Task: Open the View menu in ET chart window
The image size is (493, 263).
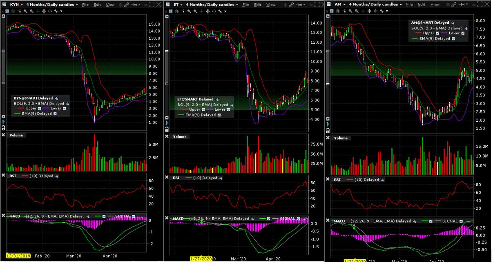Action: pos(271,5)
